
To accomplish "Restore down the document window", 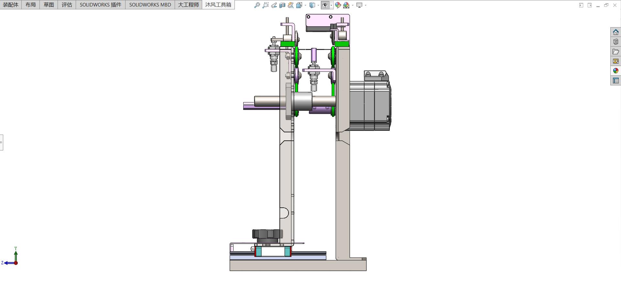I will [606, 5].
